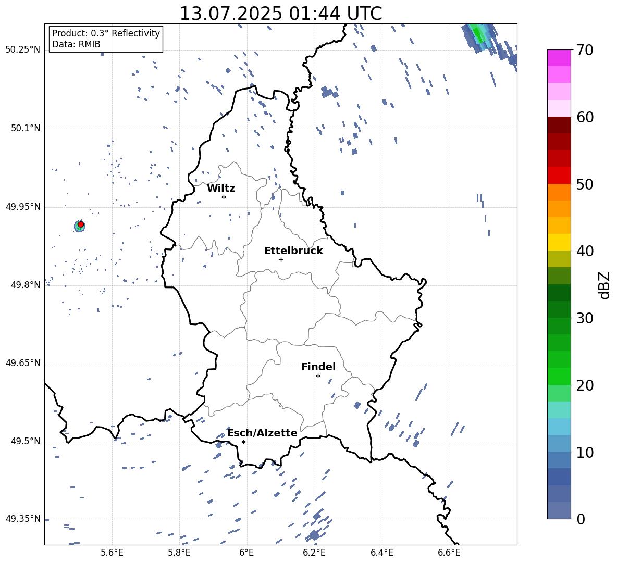Click the Data: RMIB text
Viewport: 617px width, 563px height.
point(76,44)
